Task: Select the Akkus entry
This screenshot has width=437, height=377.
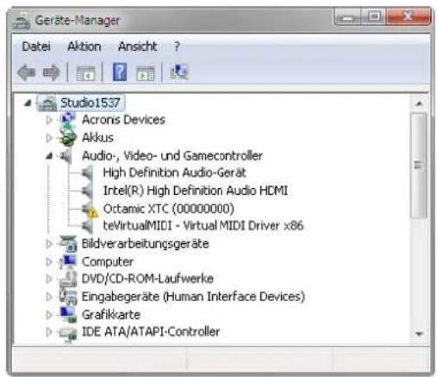Action: 97,137
